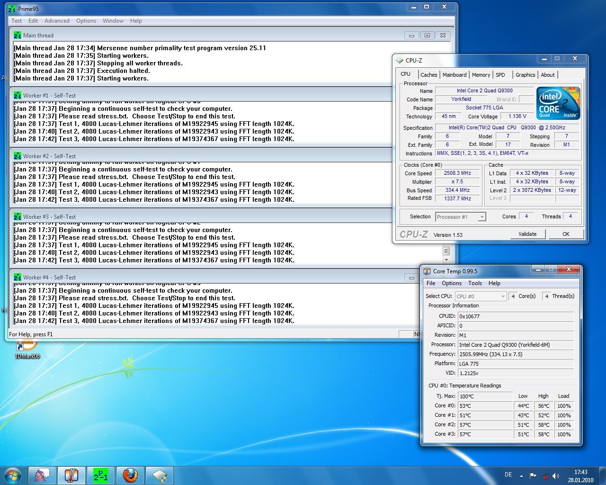Open the Pidgin taskbar icon
This screenshot has width=606, height=485.
click(x=42, y=475)
